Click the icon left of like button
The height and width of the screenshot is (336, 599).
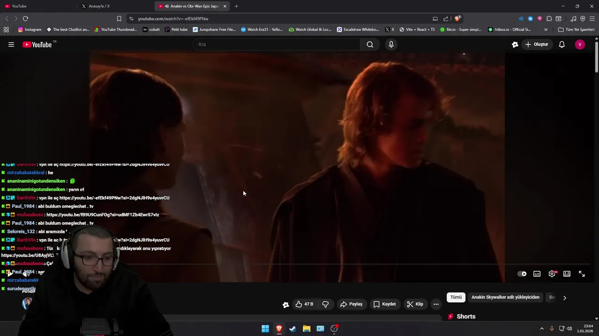286,305
